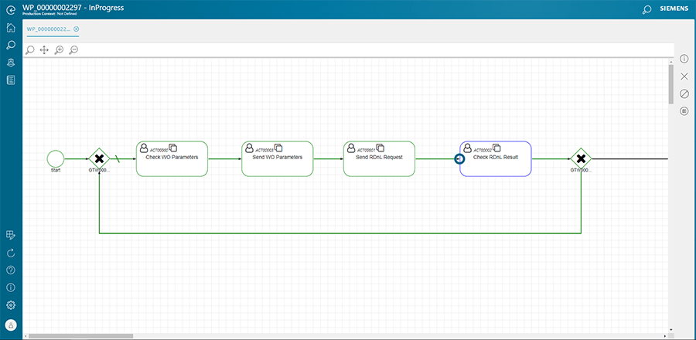Screen dimensions: 696x340
Task: Select the WP_000000022... tab
Action: (49, 29)
